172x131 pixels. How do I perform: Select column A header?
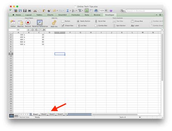pyautogui.click(x=18, y=32)
